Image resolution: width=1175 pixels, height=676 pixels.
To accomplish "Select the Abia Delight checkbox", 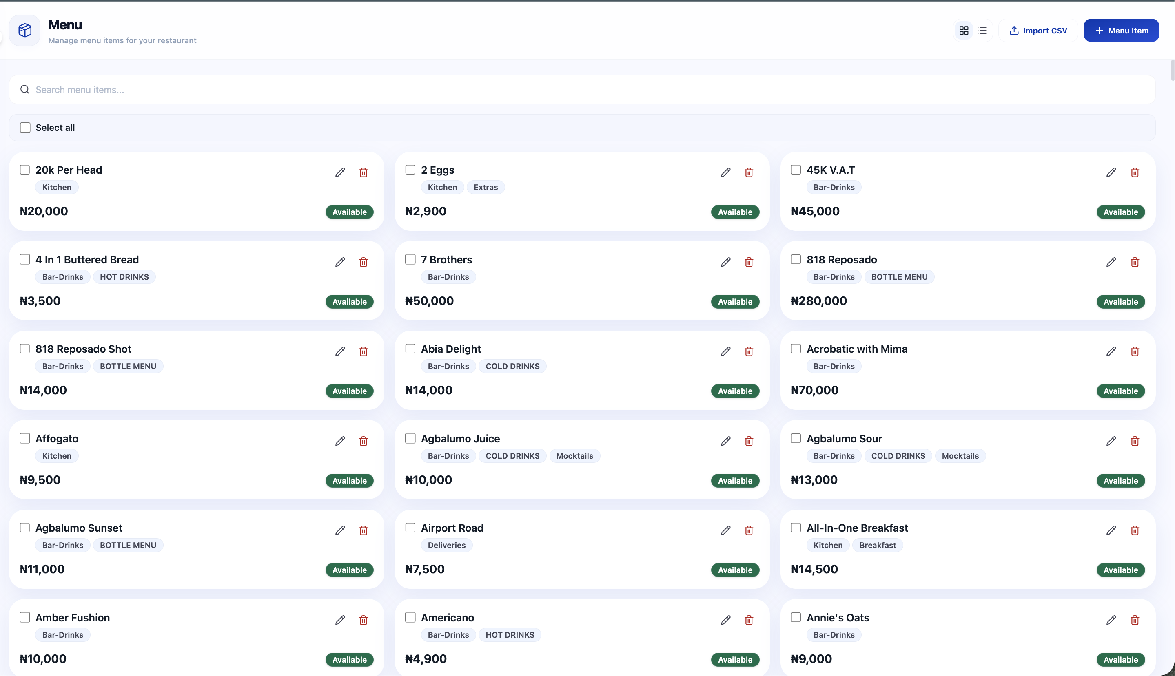I will click(x=410, y=348).
